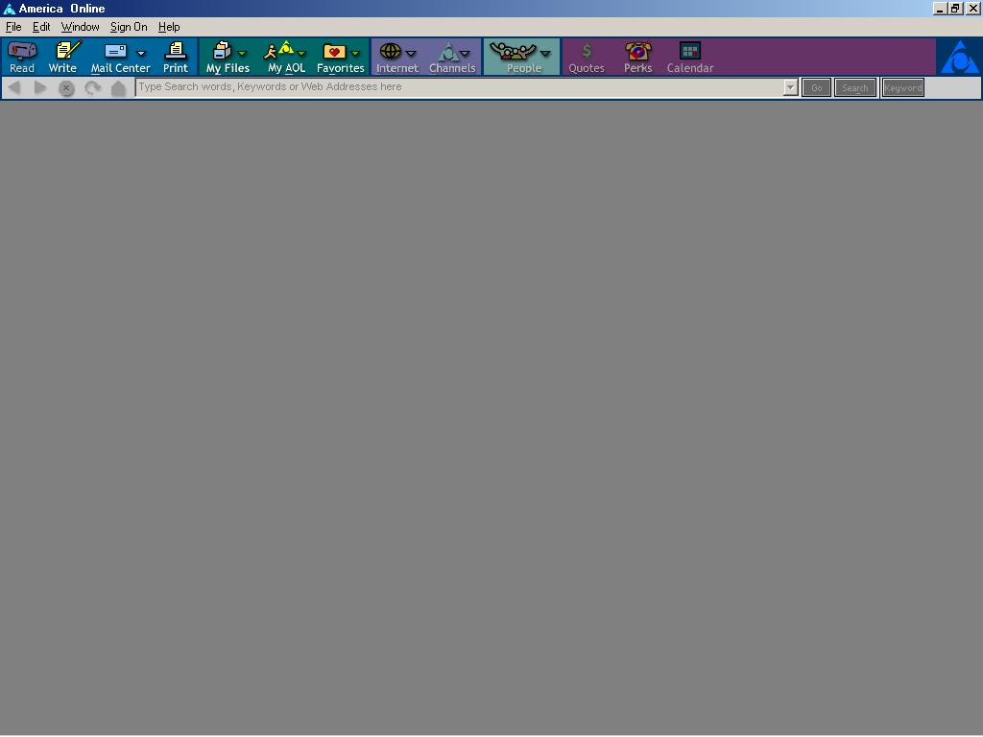This screenshot has width=983, height=737.
Task: Expand the Mail Center dropdown
Action: 141,54
